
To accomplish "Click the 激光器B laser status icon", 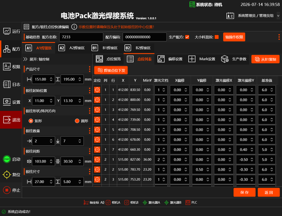I will point(166,203).
